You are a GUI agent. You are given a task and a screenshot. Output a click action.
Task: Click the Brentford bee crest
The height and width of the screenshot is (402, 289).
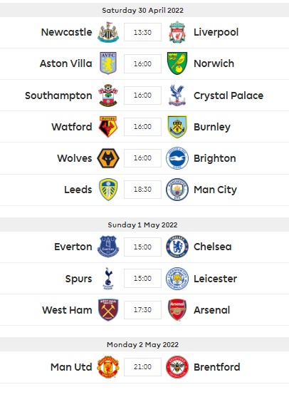[x=177, y=367]
